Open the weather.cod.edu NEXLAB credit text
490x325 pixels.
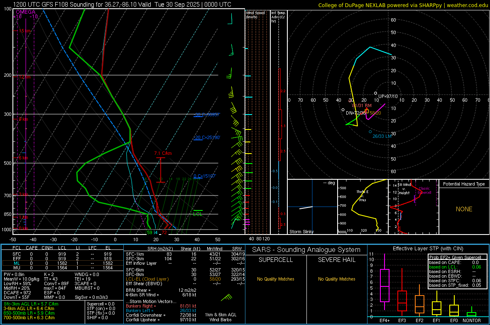coord(403,5)
